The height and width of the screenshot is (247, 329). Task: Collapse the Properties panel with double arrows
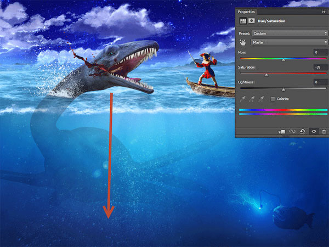pos(324,12)
